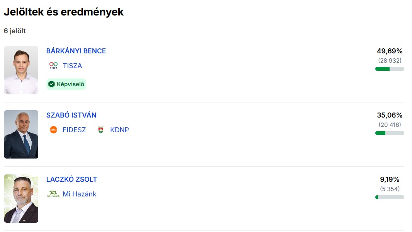This screenshot has width=412, height=232.
Task: Click the TISZA party name link
Action: (x=72, y=66)
